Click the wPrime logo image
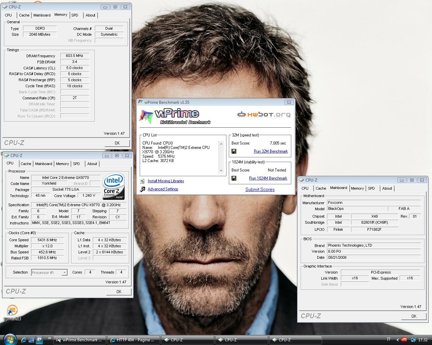432x345 pixels. point(174,116)
